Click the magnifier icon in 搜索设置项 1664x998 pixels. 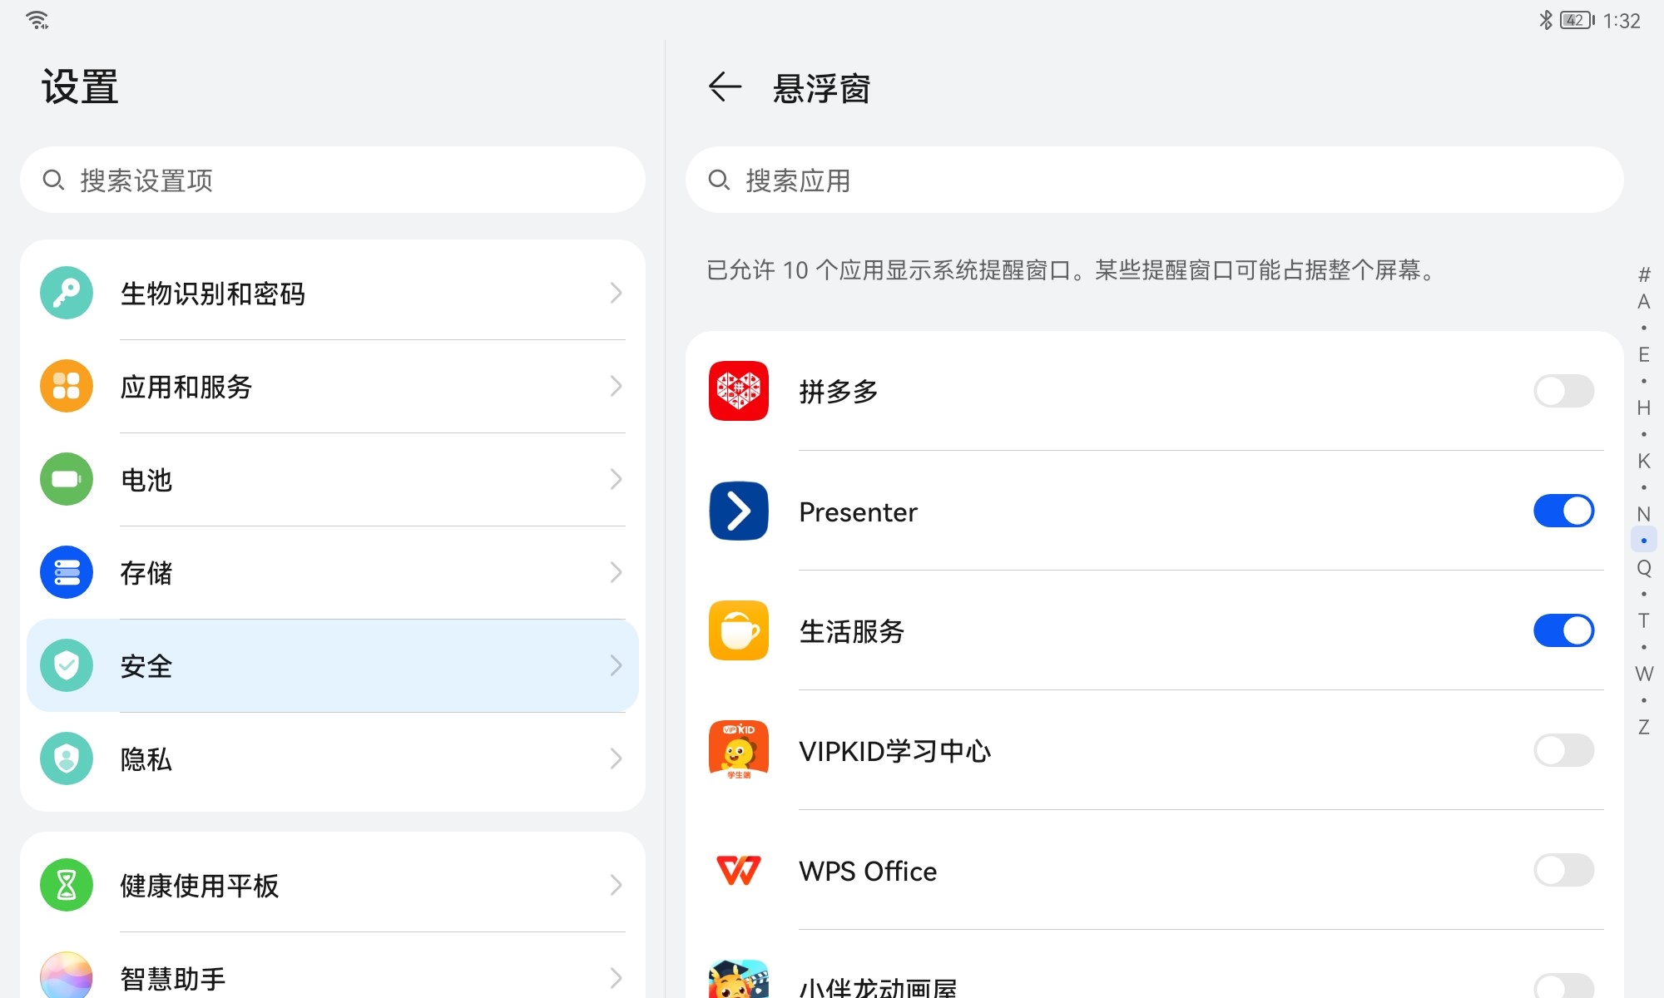click(53, 180)
